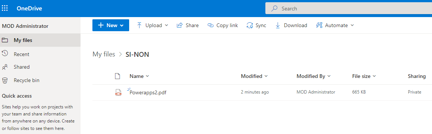Expand the Upload dropdown chevron

pos(166,25)
